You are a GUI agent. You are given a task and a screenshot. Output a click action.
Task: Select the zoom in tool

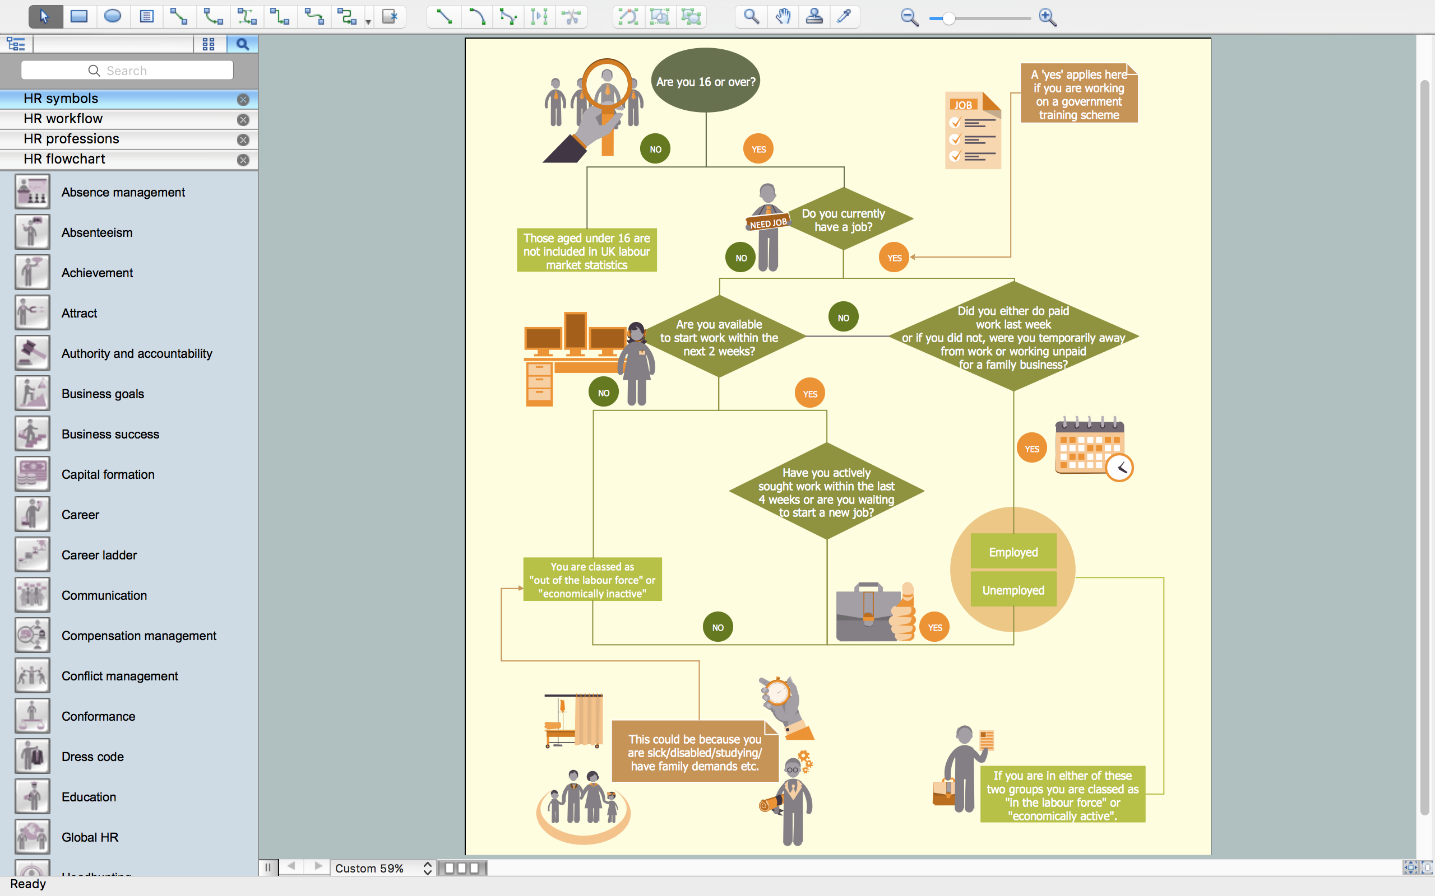pos(1048,17)
